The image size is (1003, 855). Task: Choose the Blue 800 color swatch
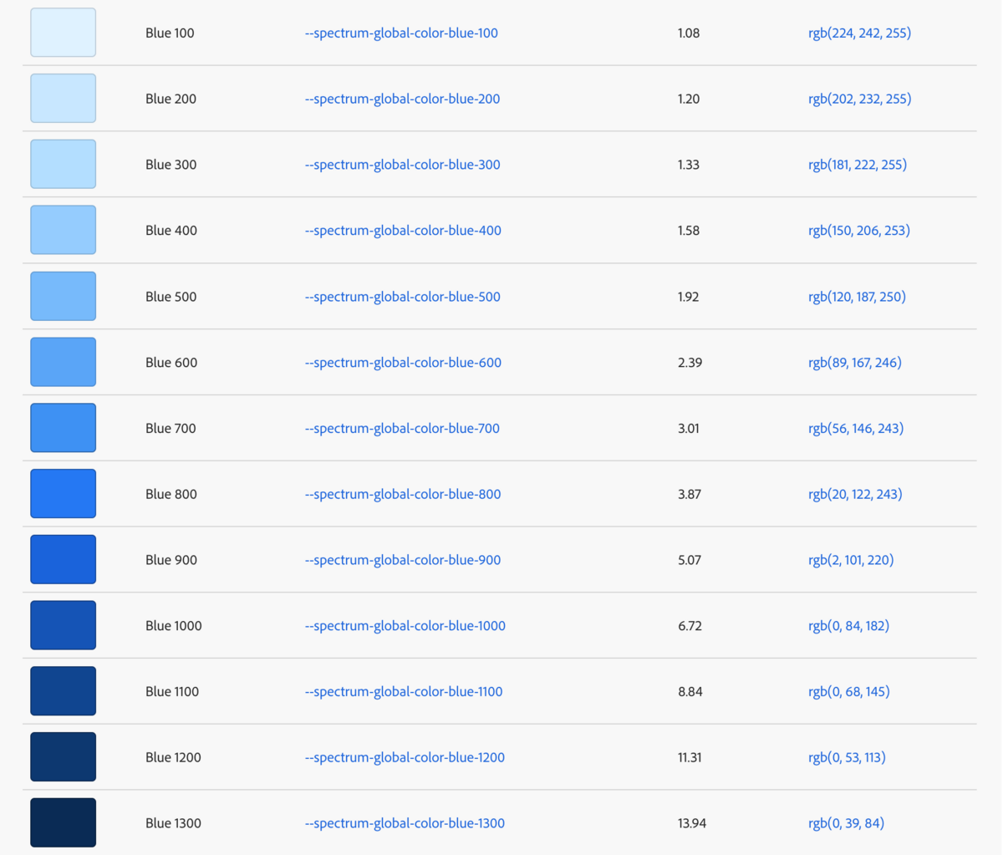(64, 494)
